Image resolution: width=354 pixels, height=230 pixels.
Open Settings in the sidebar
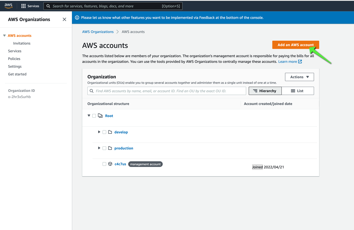click(15, 66)
